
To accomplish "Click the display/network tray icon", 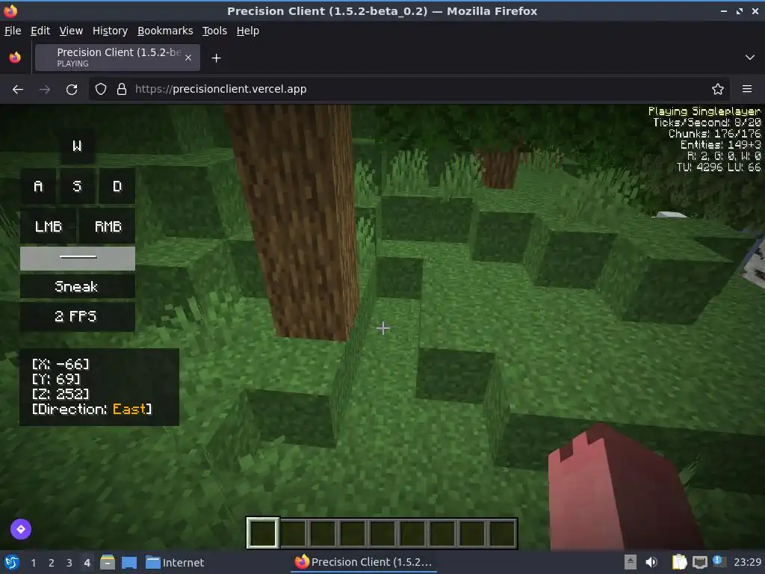I will click(699, 562).
